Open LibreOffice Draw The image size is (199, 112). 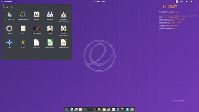[x=63, y=44]
